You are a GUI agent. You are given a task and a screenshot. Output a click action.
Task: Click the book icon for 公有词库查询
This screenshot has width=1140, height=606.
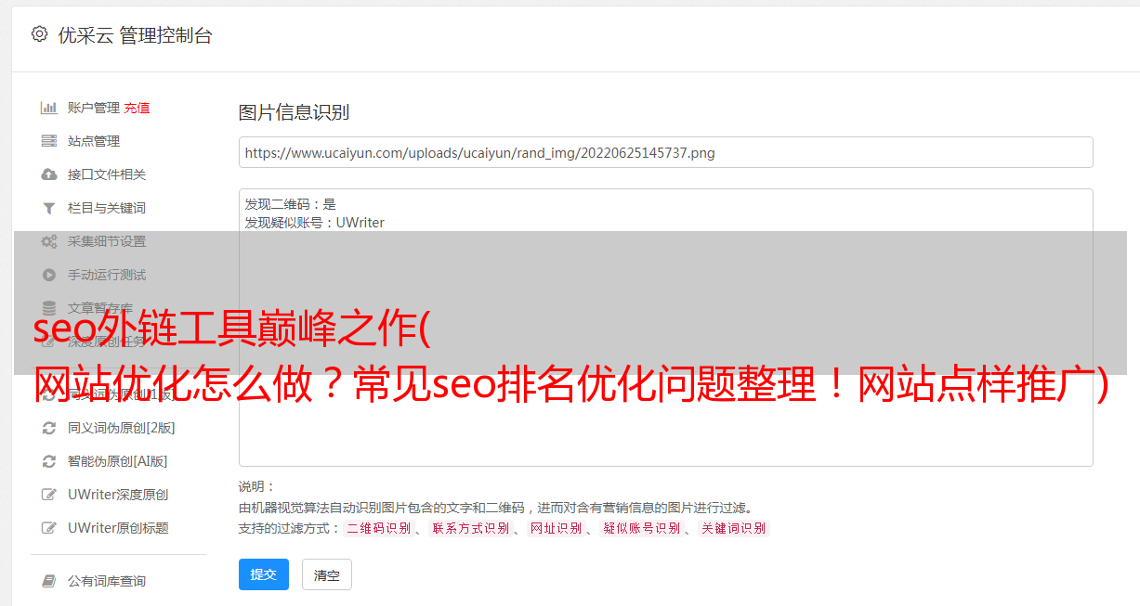(49, 581)
